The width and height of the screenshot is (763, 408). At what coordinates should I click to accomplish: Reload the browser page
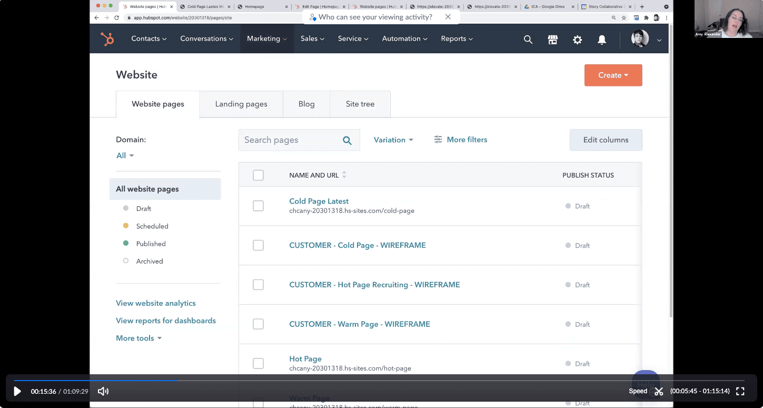116,17
